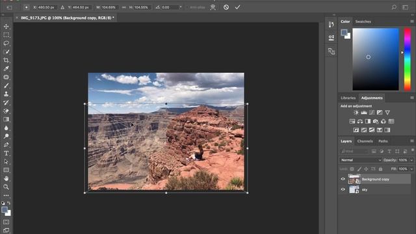Click the rainbow hue slider
Image resolution: width=416 pixels, height=234 pixels.
[408, 59]
